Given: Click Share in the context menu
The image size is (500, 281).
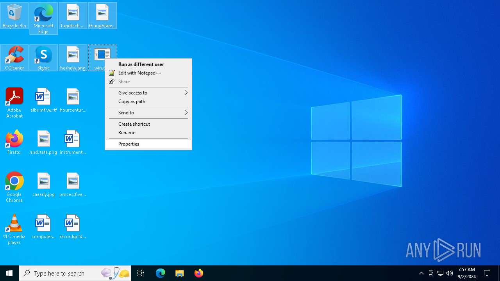Looking at the screenshot, I should tap(148, 82).
